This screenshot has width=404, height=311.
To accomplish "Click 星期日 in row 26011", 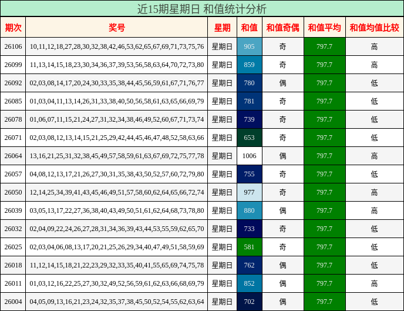I will pos(222,283).
